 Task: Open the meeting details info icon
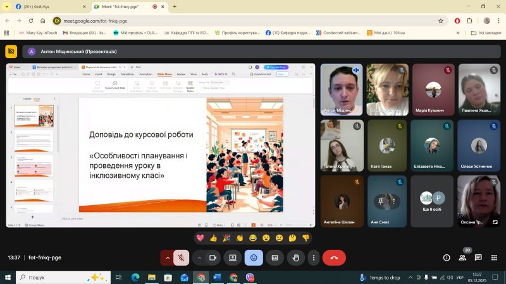pos(447,257)
